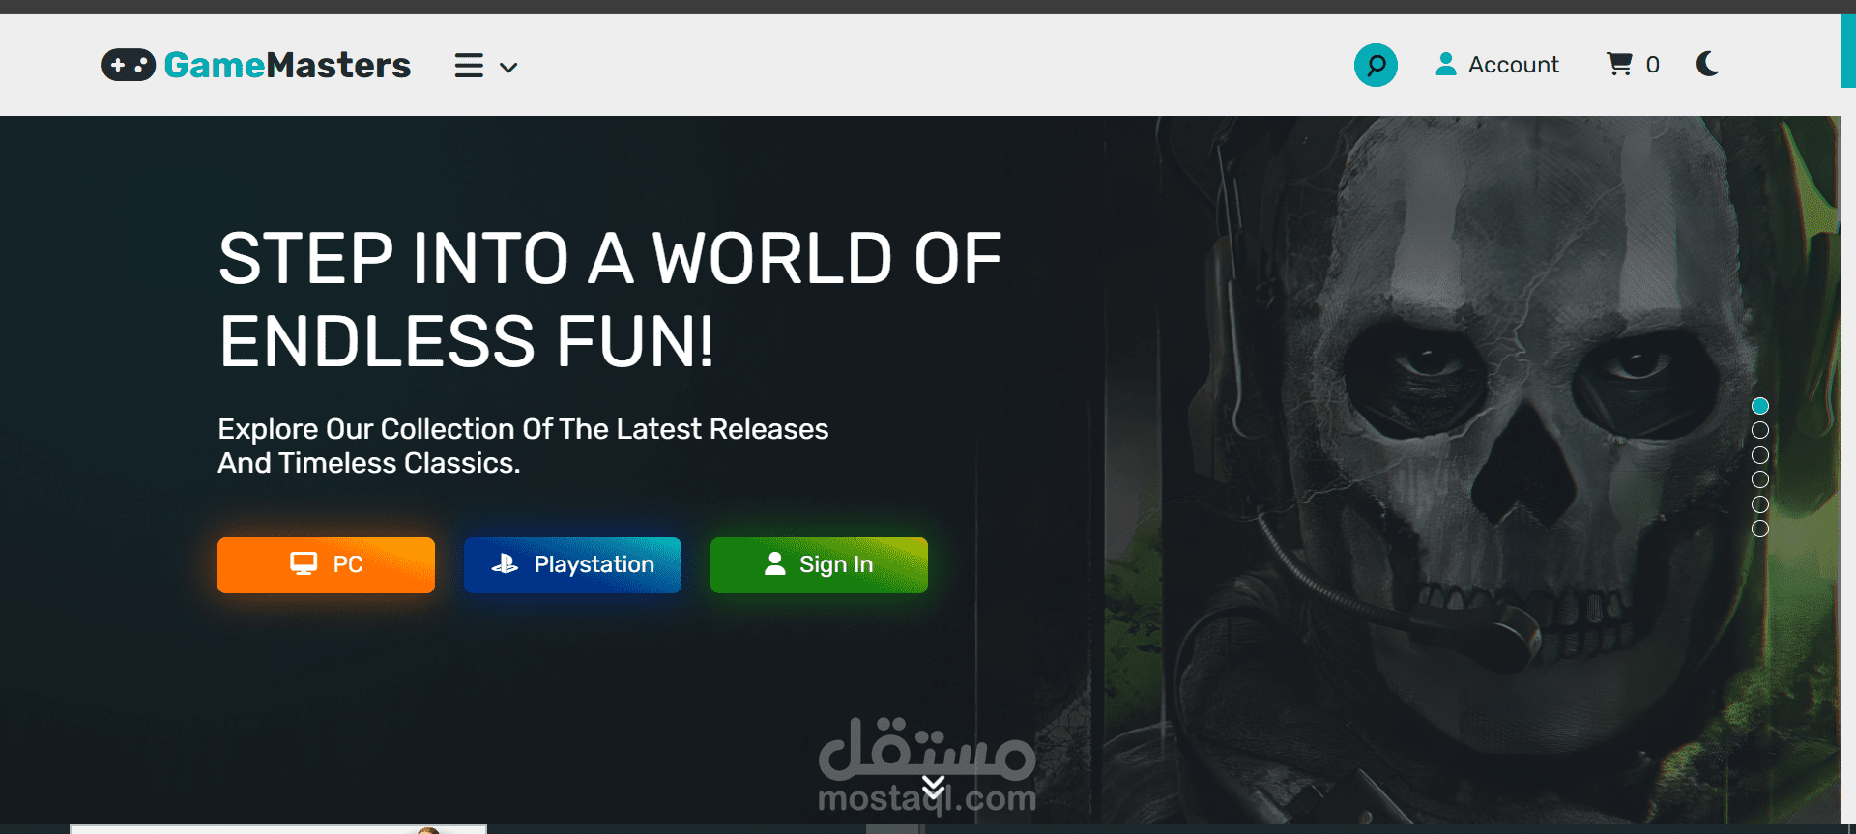Click the 'And Timeless Classics.' line
The width and height of the screenshot is (1856, 834).
click(x=369, y=463)
